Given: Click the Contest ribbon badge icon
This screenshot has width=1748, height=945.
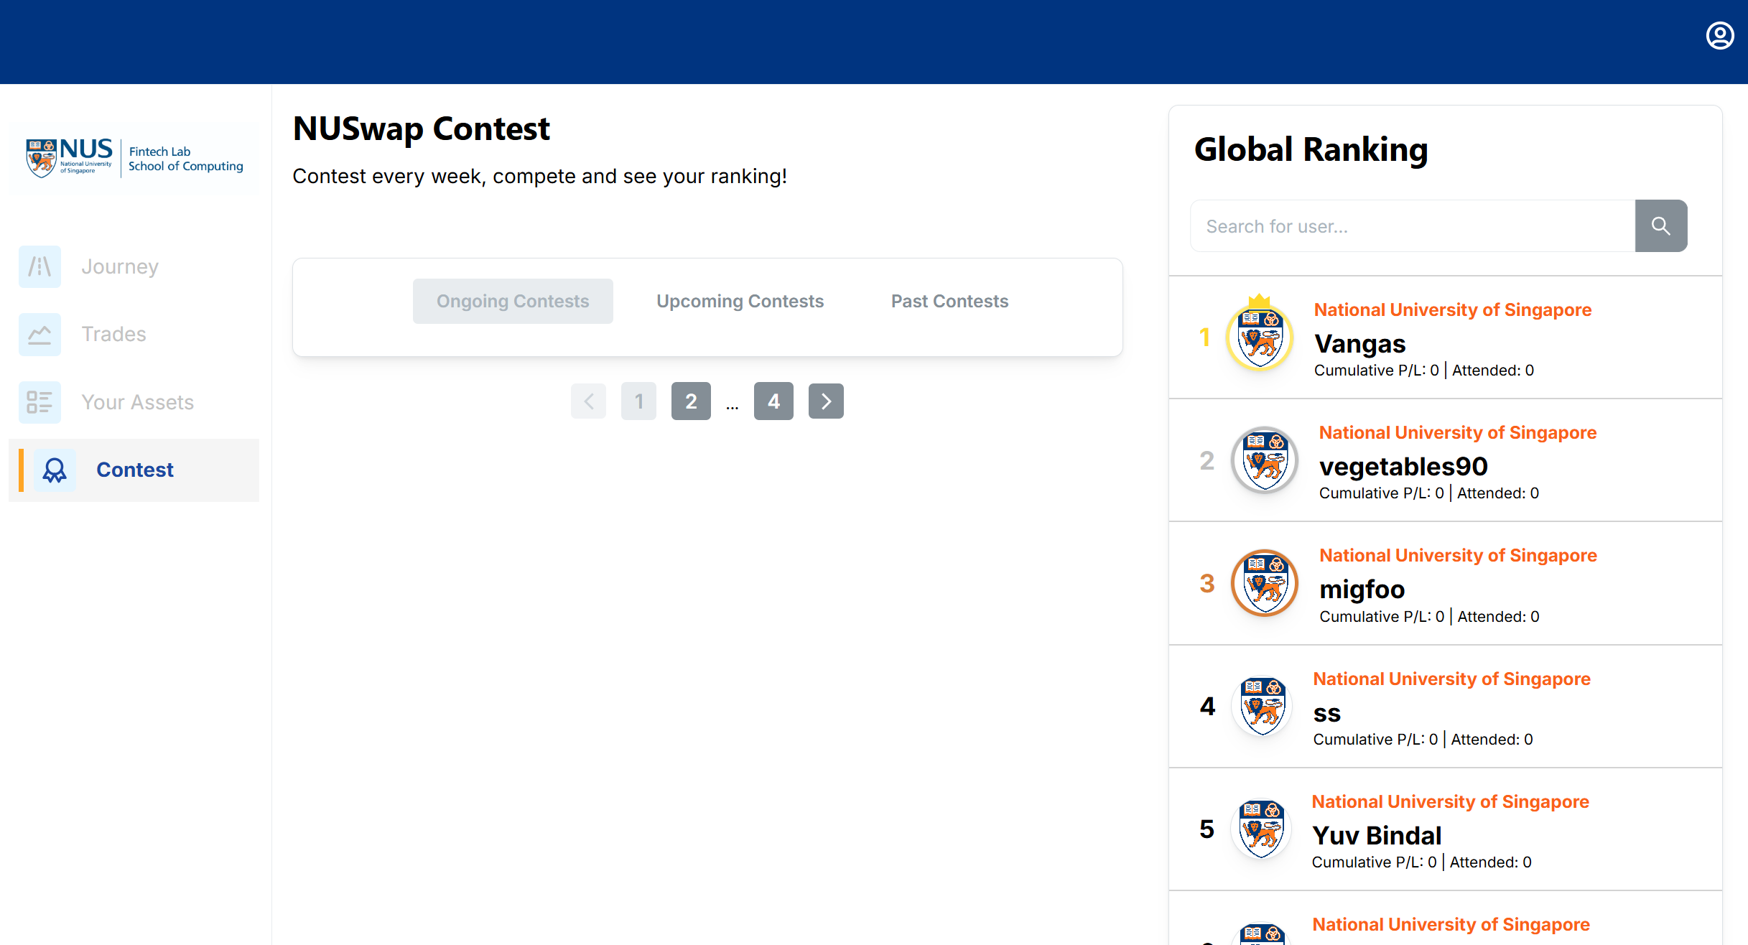Looking at the screenshot, I should tap(55, 470).
